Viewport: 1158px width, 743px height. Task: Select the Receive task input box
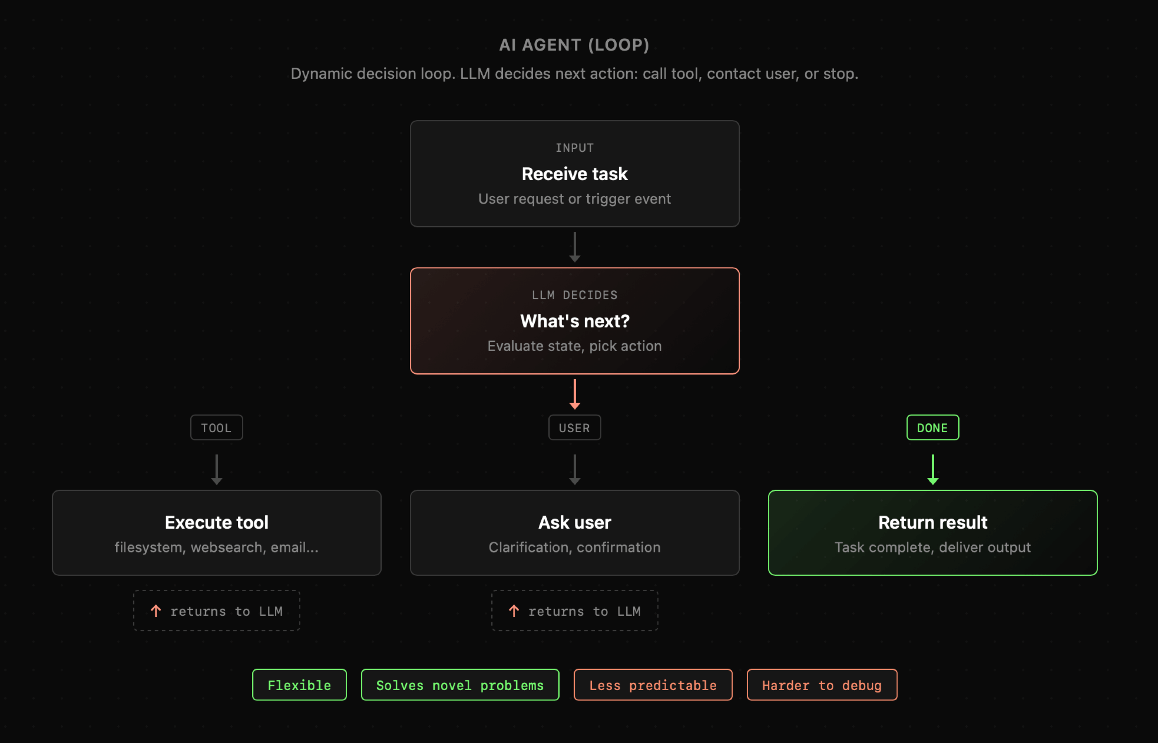(574, 174)
